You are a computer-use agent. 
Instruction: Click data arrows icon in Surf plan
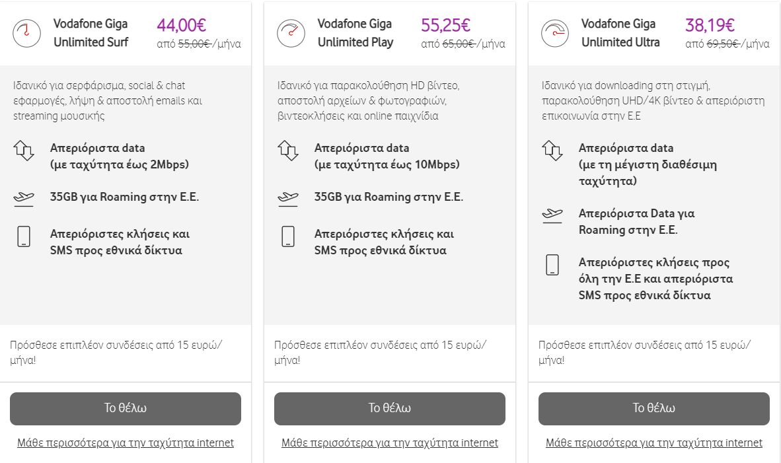[24, 151]
